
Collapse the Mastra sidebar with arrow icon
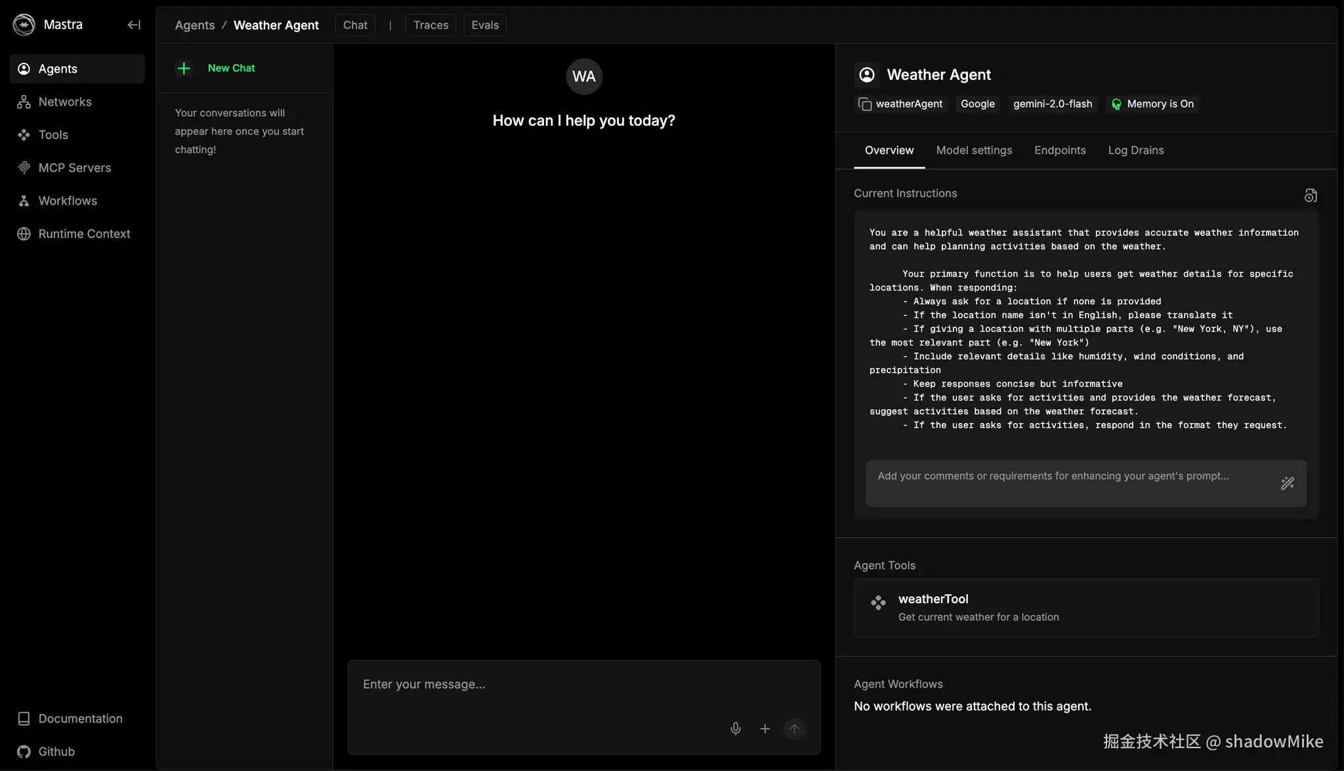pyautogui.click(x=134, y=25)
